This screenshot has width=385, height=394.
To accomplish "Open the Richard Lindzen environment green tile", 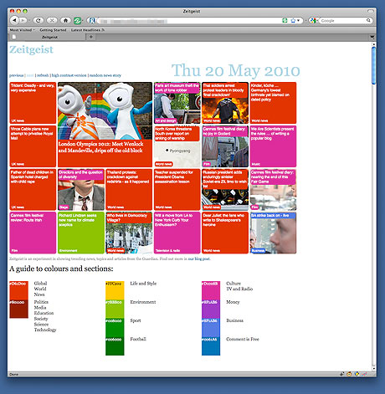I will (x=81, y=233).
